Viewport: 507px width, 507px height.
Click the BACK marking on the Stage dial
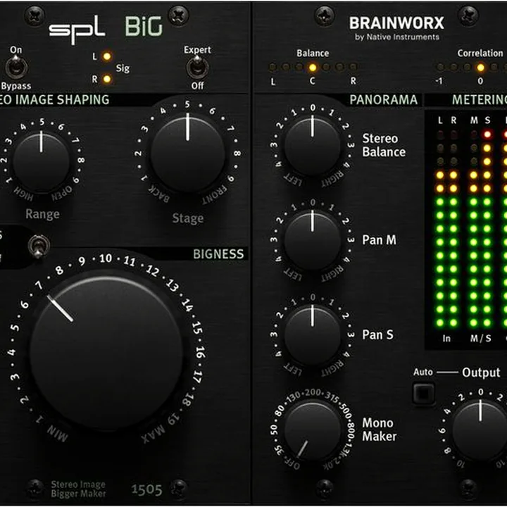(158, 194)
